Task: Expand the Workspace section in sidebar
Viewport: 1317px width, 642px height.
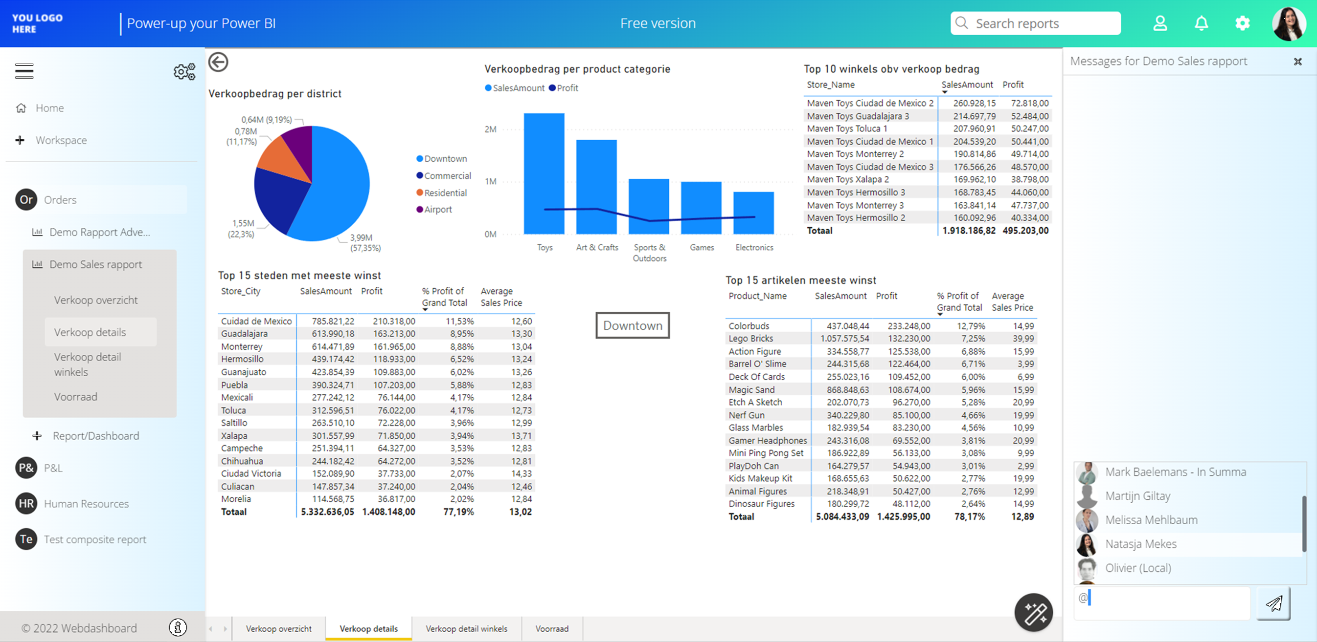Action: pyautogui.click(x=61, y=140)
